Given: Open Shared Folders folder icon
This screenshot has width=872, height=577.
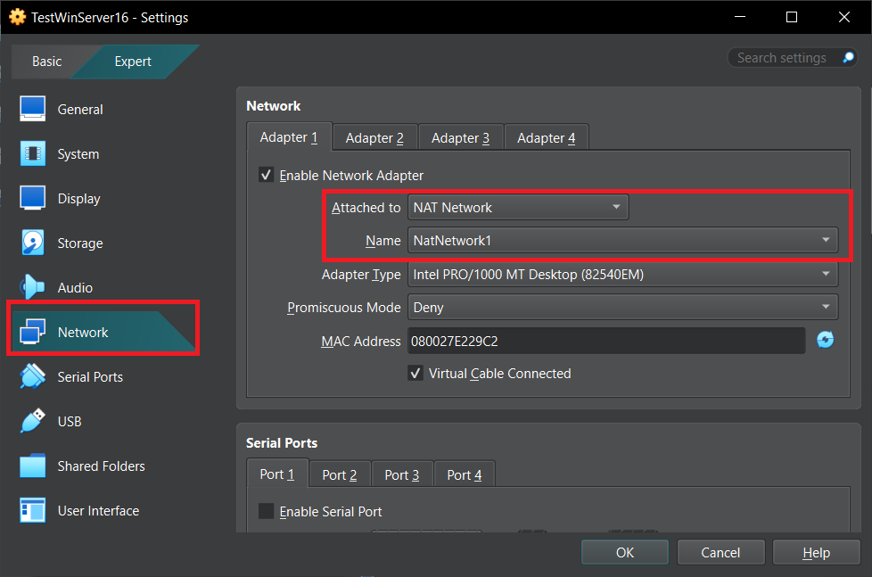Looking at the screenshot, I should pyautogui.click(x=33, y=466).
